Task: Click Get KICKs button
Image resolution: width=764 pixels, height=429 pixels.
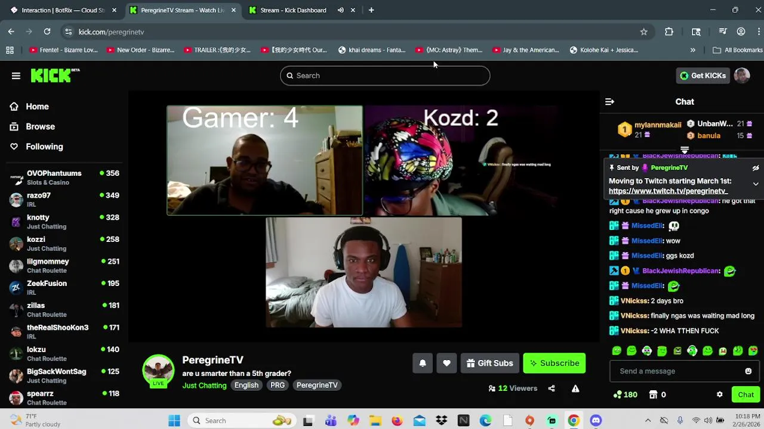Action: coord(703,76)
